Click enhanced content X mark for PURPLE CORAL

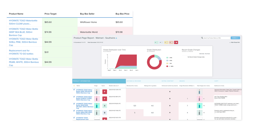coord(170,99)
